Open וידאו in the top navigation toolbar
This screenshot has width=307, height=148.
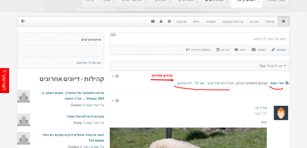coord(196,21)
